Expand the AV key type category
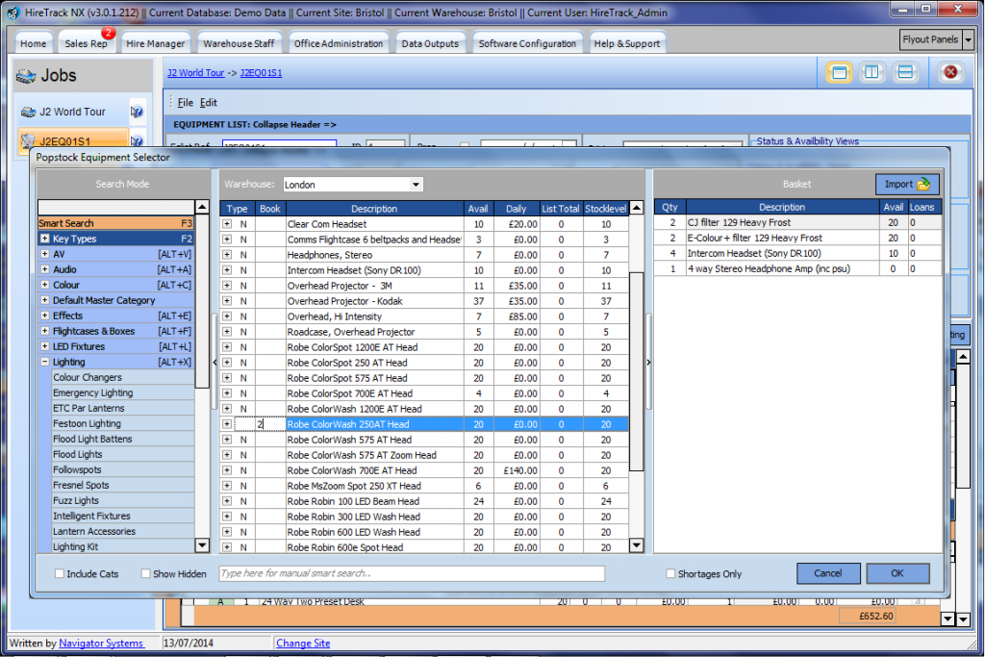This screenshot has width=985, height=657. [x=44, y=254]
